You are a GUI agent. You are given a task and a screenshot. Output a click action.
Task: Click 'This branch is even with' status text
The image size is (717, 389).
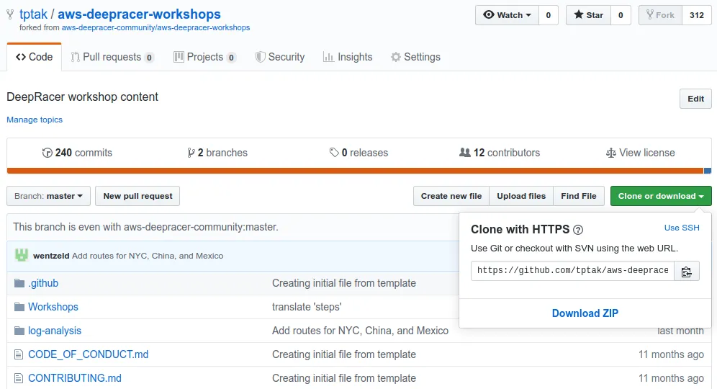(x=145, y=227)
